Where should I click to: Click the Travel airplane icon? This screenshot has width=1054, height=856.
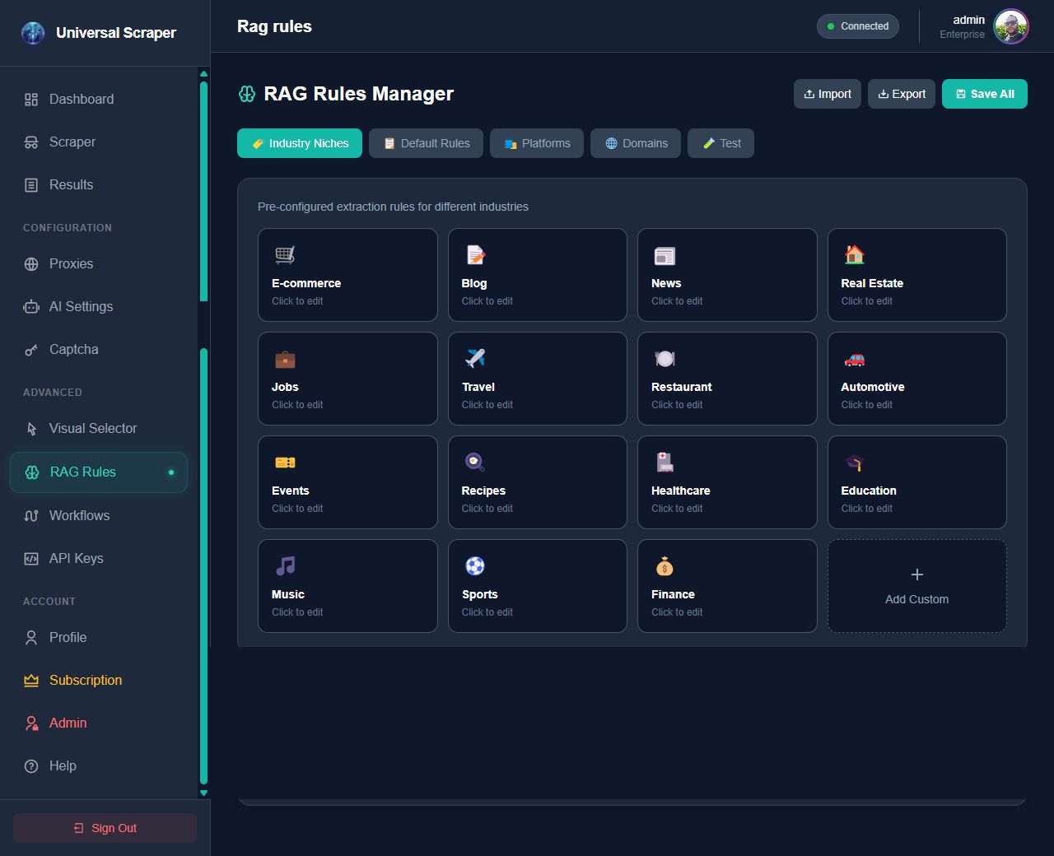pyautogui.click(x=475, y=359)
